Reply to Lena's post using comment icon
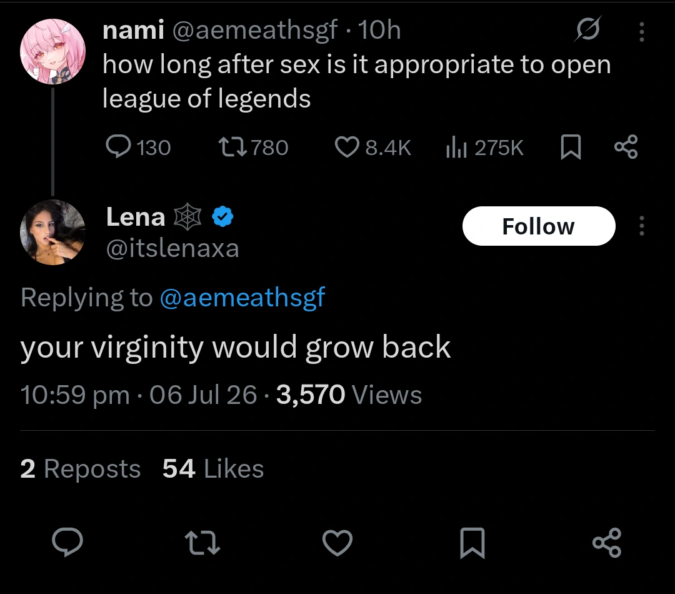This screenshot has height=594, width=675. [67, 542]
